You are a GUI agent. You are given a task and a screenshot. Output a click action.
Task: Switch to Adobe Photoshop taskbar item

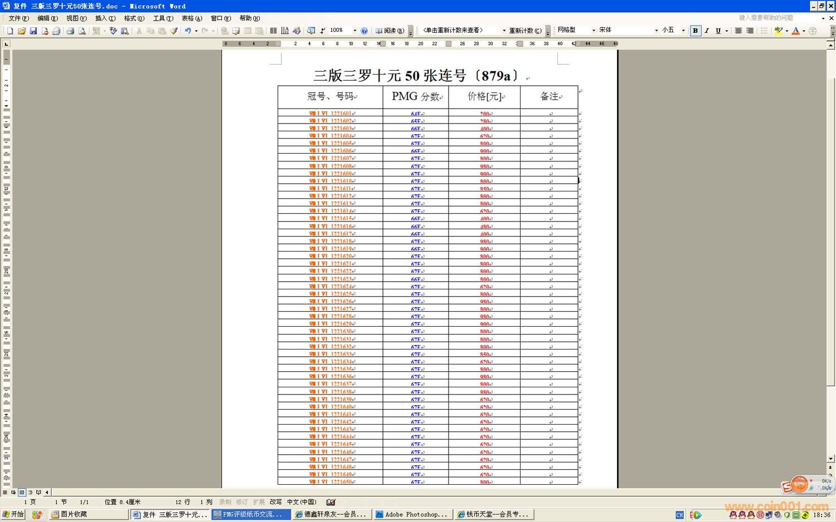412,515
